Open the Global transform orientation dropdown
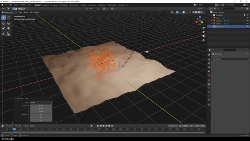The image size is (250, 141). point(91,9)
